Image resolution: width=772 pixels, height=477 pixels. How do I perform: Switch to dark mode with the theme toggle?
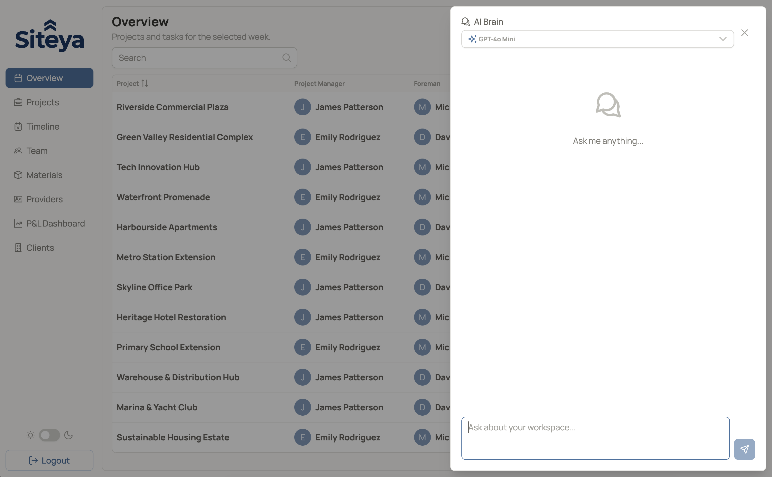click(x=49, y=435)
